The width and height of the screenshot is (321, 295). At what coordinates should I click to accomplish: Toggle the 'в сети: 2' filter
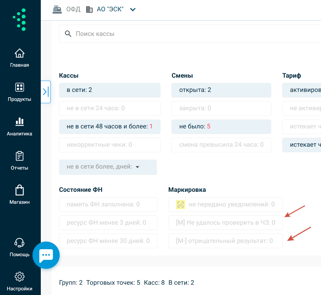(109, 90)
